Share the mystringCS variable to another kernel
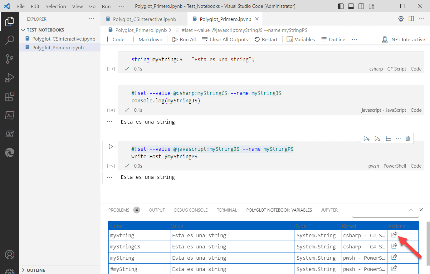 [394, 246]
